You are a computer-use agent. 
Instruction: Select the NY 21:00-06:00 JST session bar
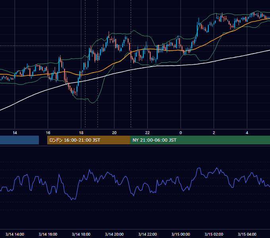(x=200, y=140)
